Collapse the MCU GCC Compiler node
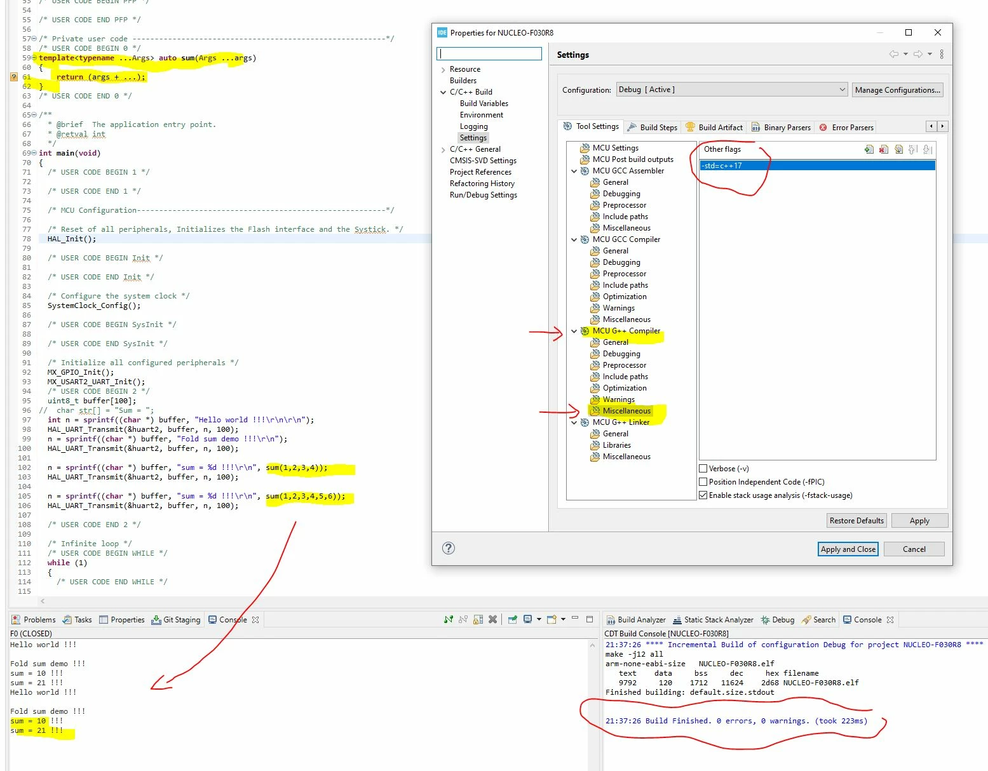 point(574,239)
